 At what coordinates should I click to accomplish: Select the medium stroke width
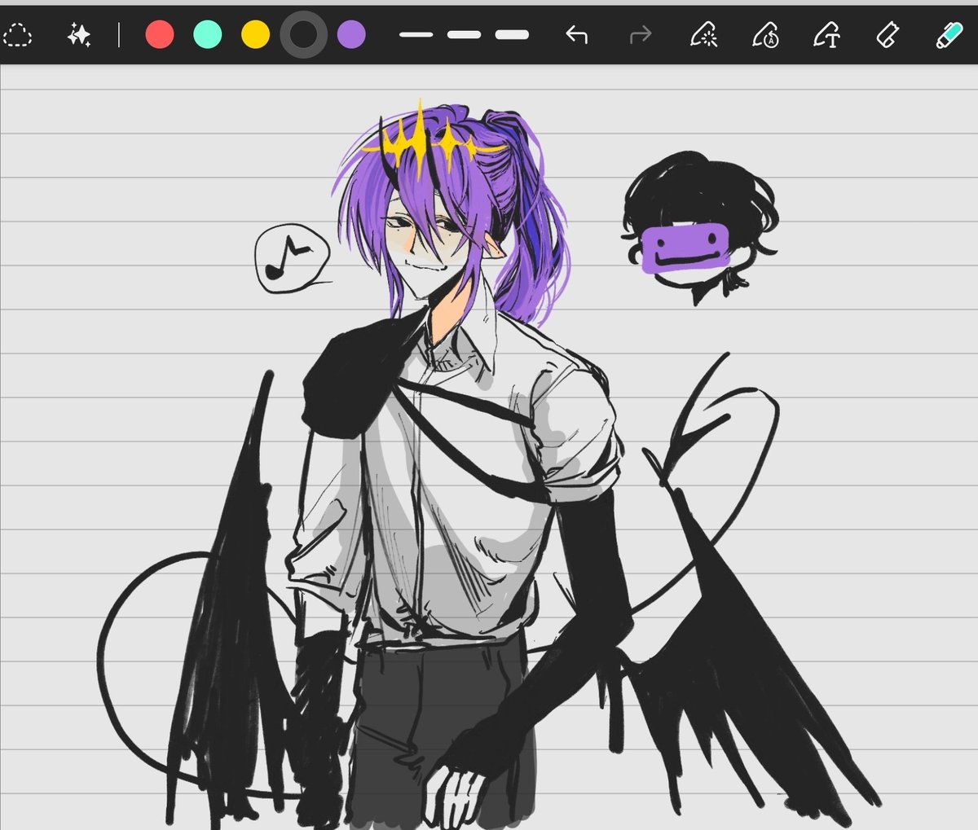coord(464,35)
